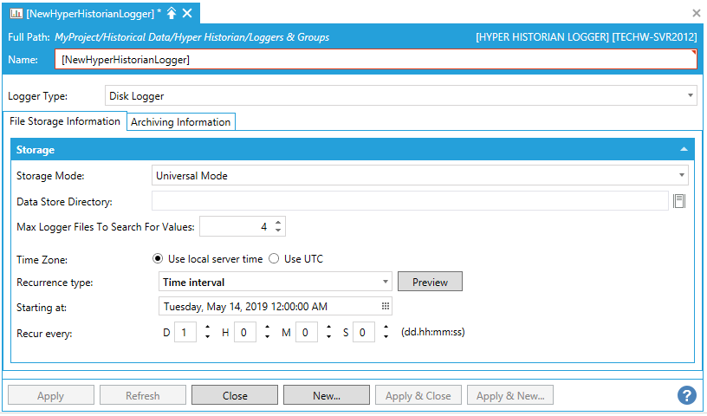Click the blue help question mark icon

tap(686, 395)
